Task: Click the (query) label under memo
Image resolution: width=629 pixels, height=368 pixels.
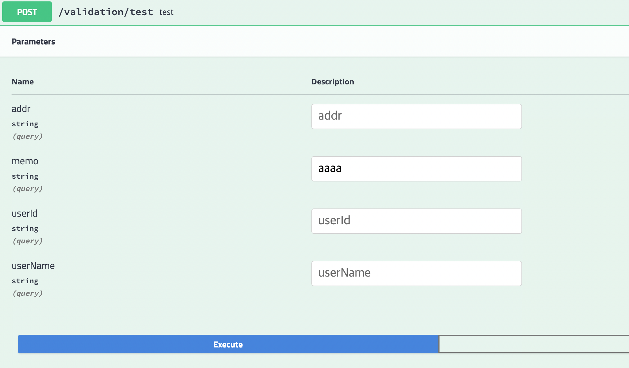Action: [x=27, y=189]
